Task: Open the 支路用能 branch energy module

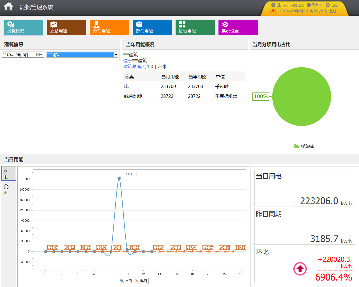Action: click(66, 27)
